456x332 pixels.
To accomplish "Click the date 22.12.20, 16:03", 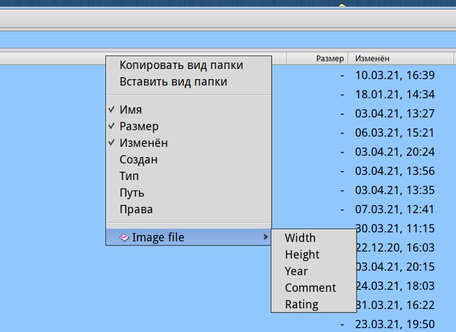I will (x=395, y=248).
